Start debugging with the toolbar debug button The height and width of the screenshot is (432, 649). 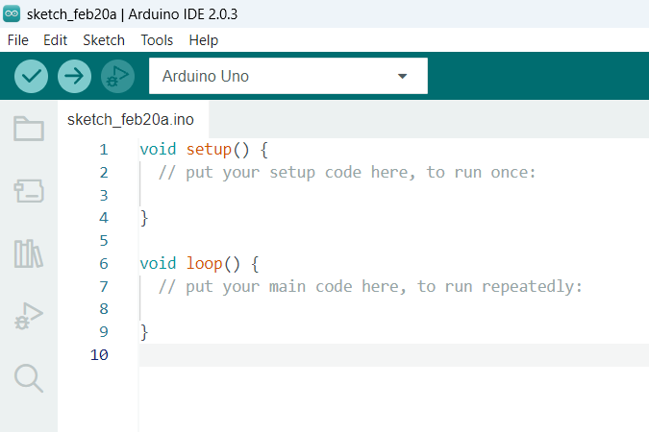pyautogui.click(x=118, y=76)
